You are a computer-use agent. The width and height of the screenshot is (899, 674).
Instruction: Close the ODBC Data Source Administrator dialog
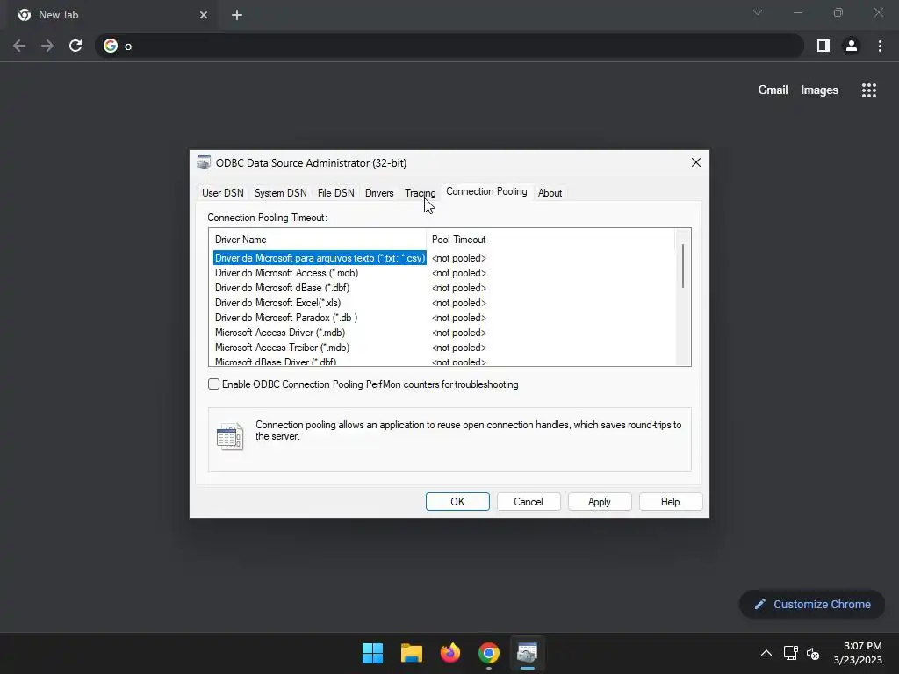[x=696, y=162]
